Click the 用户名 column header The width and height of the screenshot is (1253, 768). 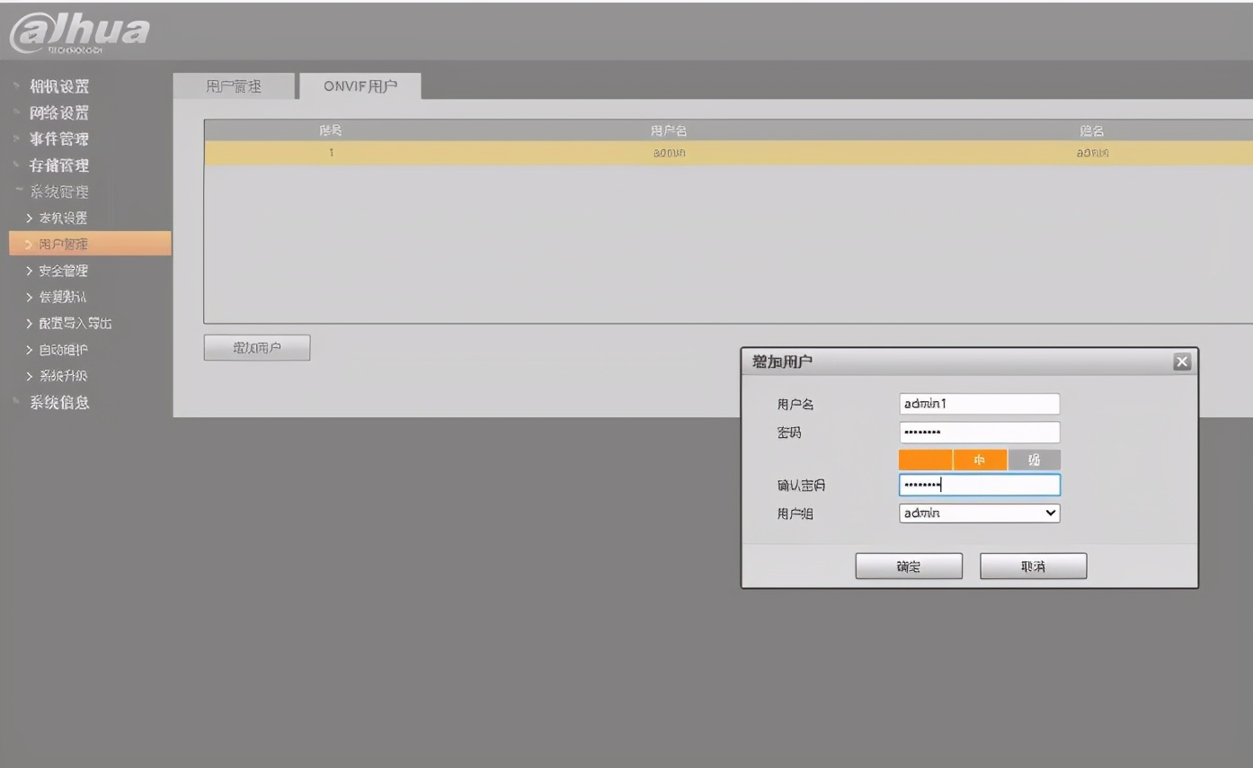click(669, 130)
